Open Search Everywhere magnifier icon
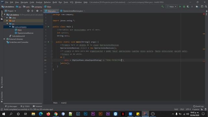Screen dimensions: 208x117 [x=206, y=6]
